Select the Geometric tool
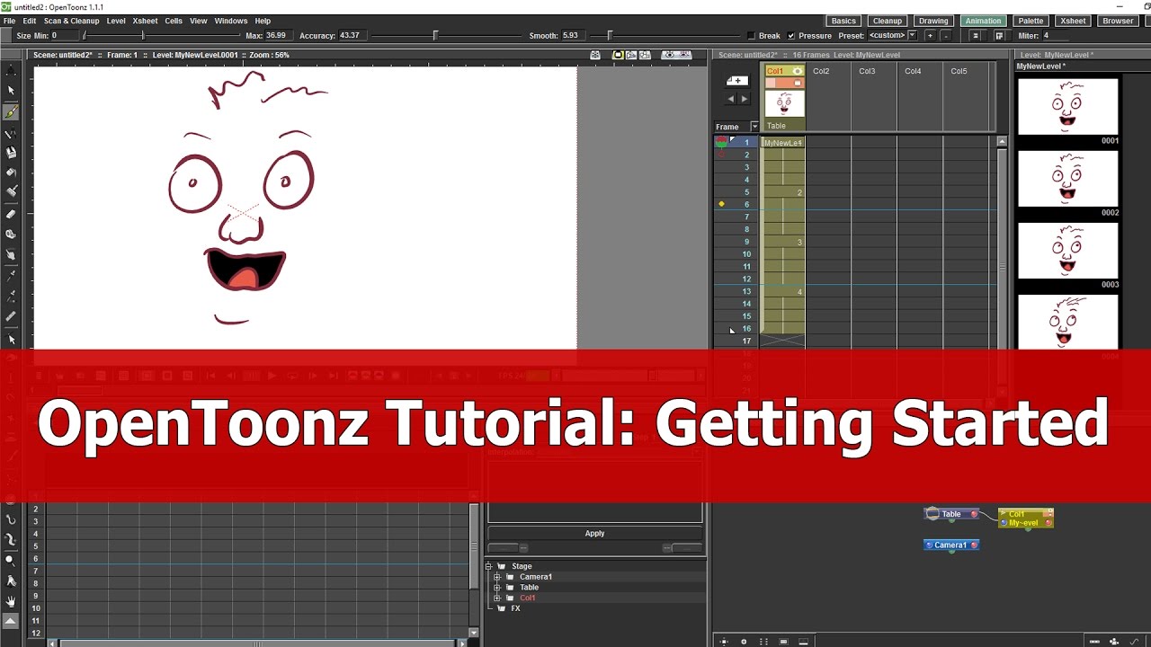 coord(11,134)
